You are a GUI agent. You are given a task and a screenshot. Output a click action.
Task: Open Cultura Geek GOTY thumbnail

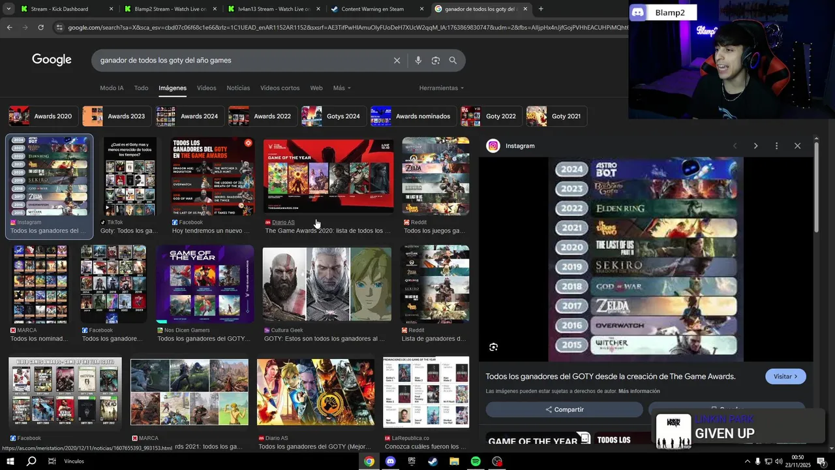(x=327, y=284)
